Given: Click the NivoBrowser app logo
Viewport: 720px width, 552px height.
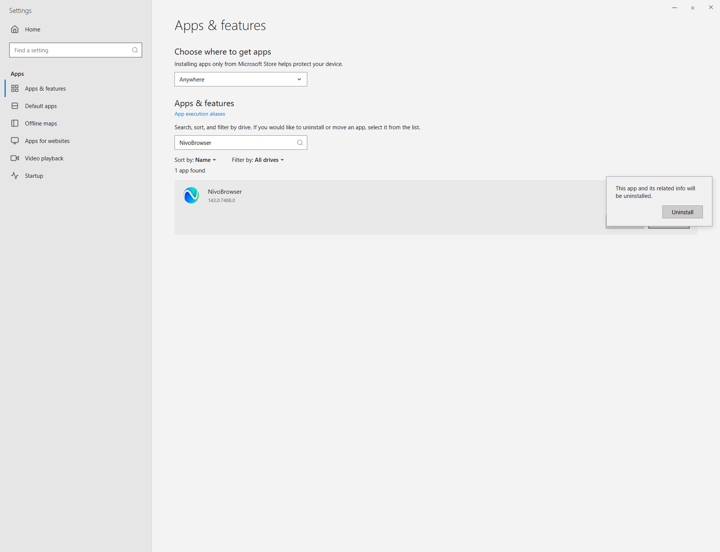Looking at the screenshot, I should click(191, 195).
